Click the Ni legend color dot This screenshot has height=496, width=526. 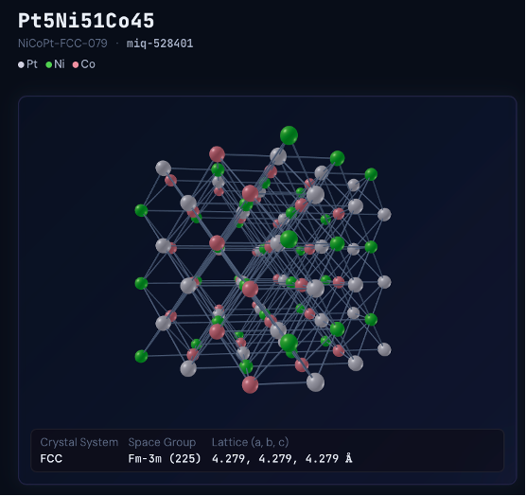[49, 64]
